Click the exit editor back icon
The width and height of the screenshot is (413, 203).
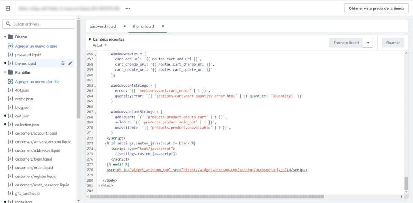pyautogui.click(x=8, y=8)
